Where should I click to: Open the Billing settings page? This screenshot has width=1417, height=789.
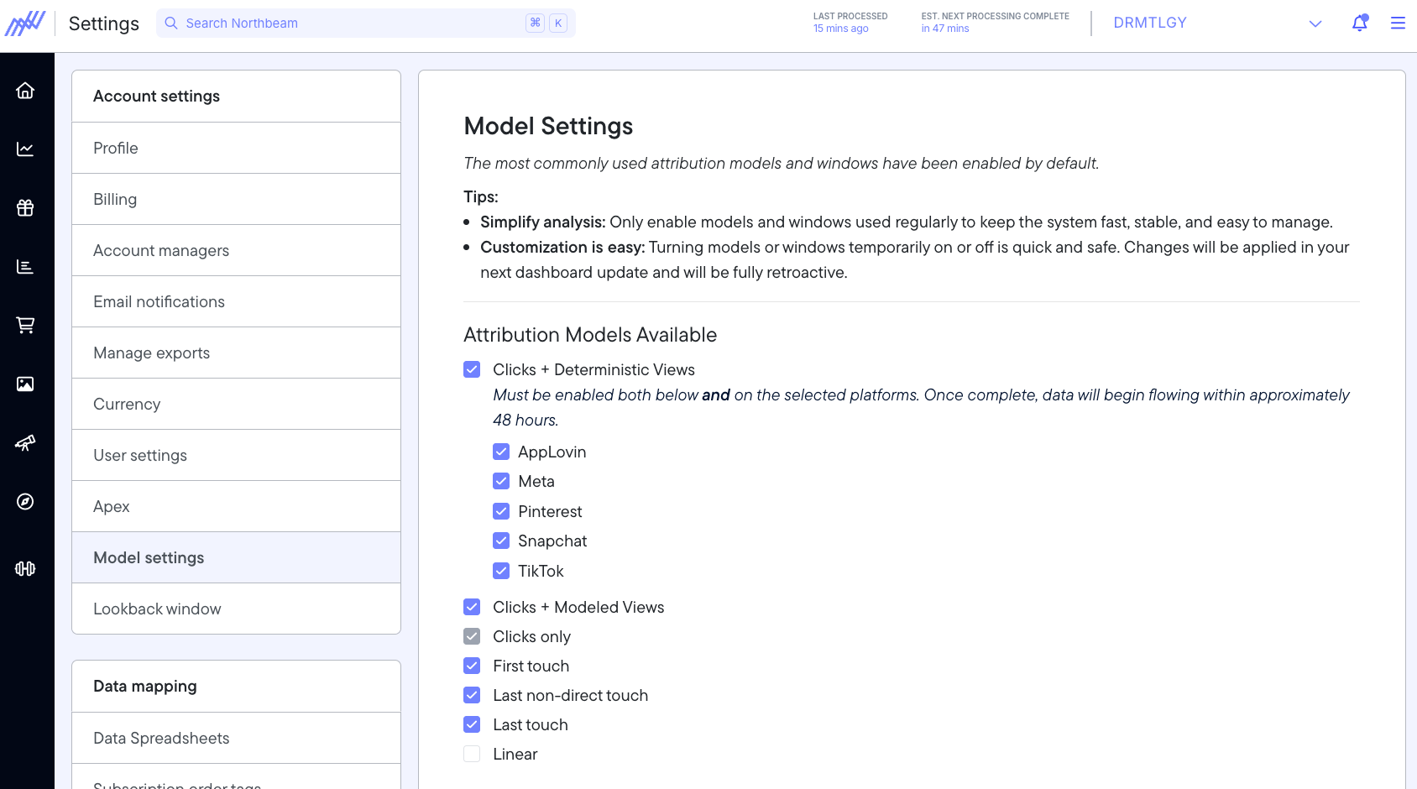tap(236, 199)
